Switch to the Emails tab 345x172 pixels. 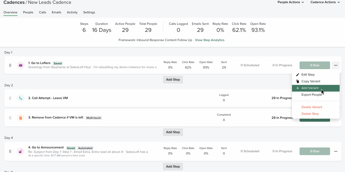56,12
